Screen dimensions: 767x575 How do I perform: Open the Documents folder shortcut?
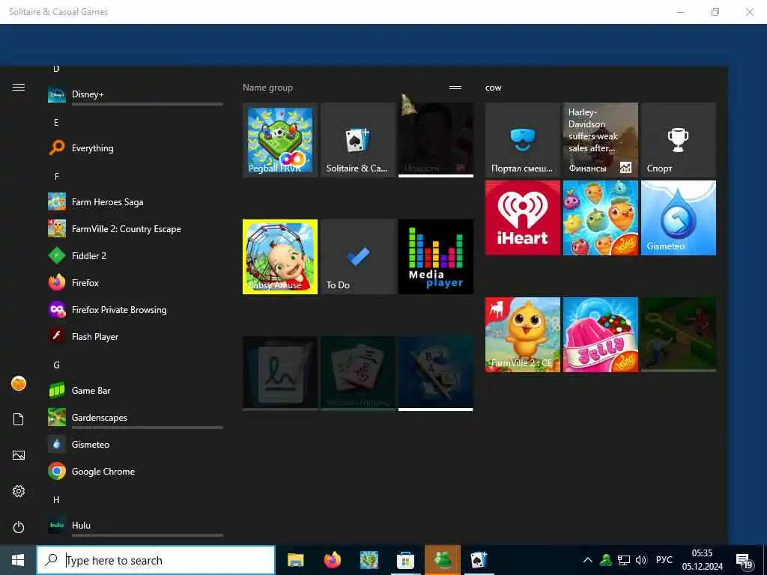19,419
